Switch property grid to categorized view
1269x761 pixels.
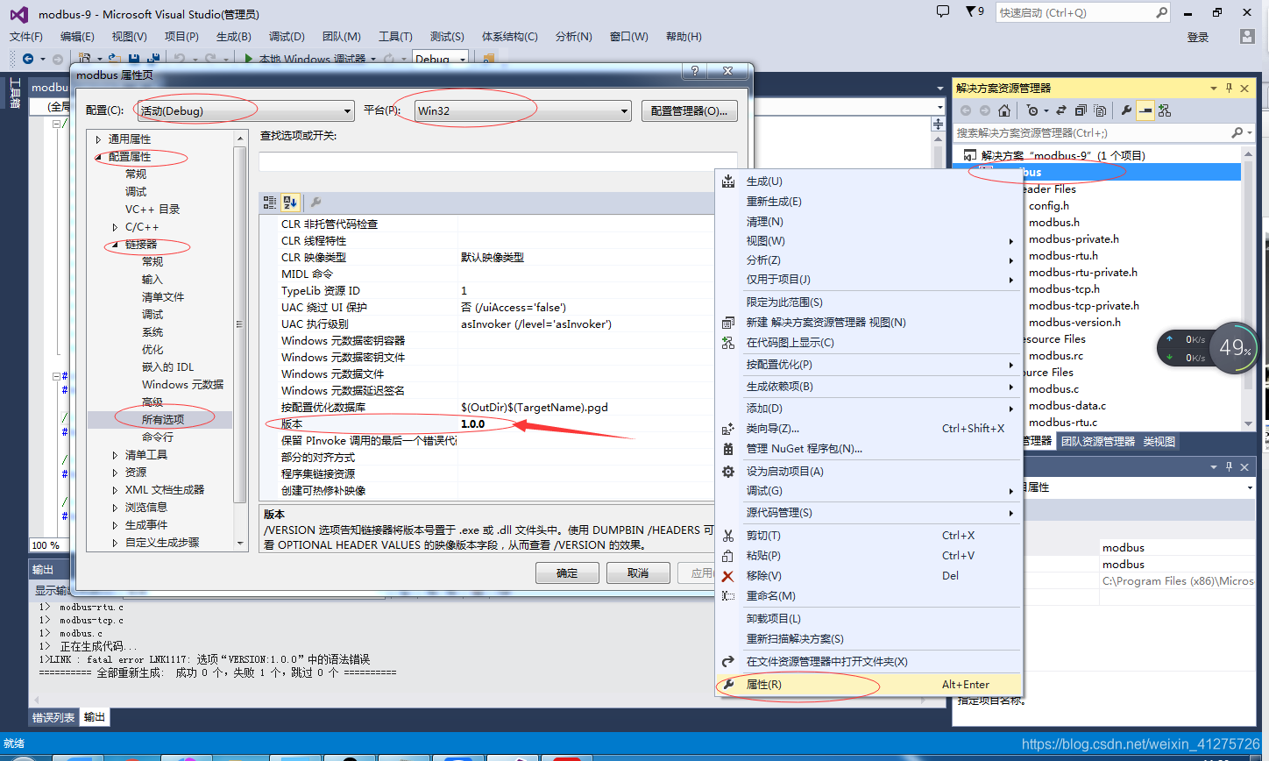tap(270, 203)
